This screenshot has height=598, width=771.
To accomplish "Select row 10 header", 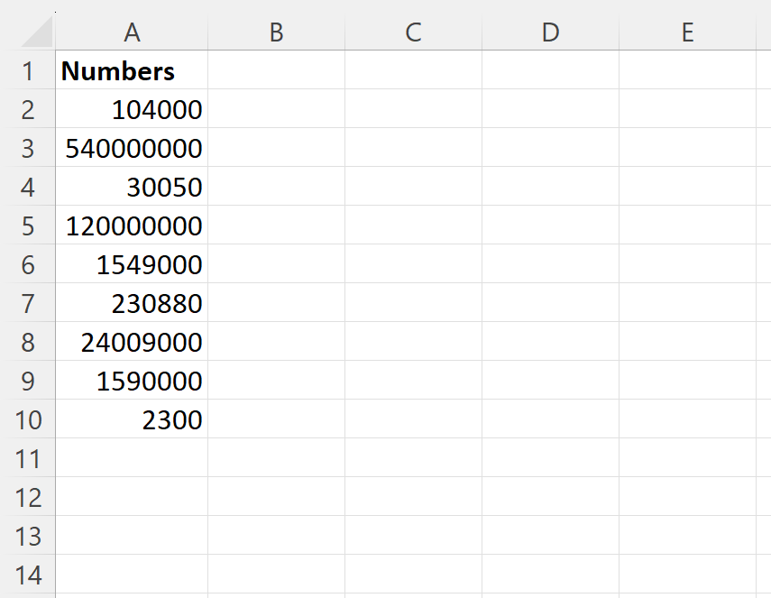I will pos(29,419).
